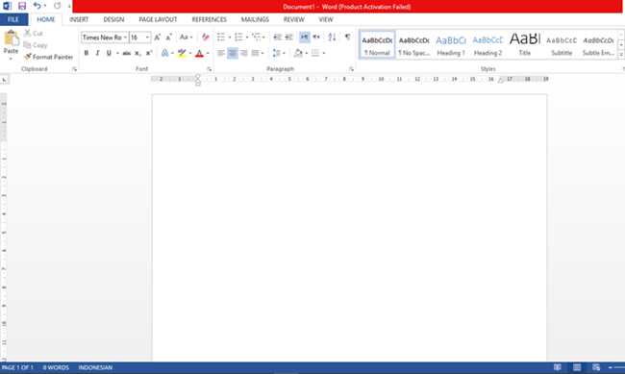Activate the Format Painter
Image resolution: width=625 pixels, height=374 pixels.
[48, 57]
